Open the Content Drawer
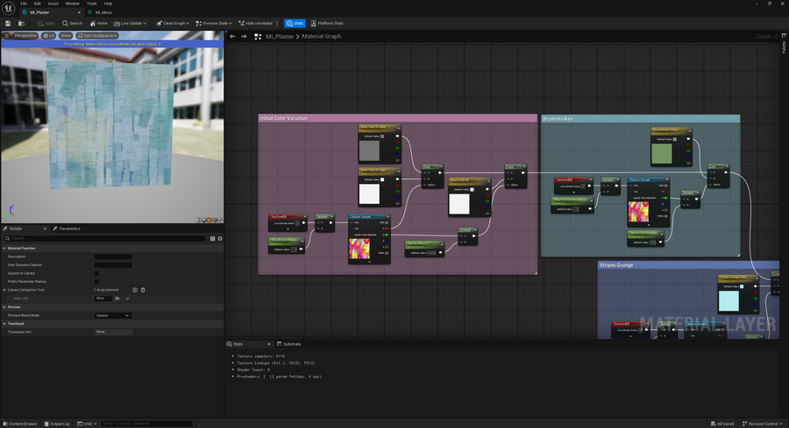The image size is (789, 428). click(x=20, y=424)
